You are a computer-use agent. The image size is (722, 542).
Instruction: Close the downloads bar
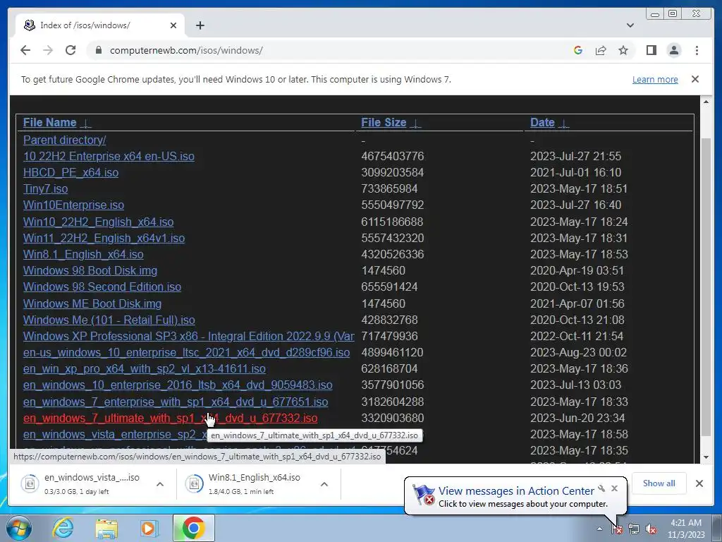point(699,483)
